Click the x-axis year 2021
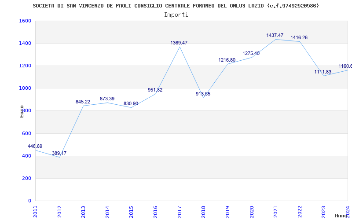The width and height of the screenshot is (352, 220). 275,212
